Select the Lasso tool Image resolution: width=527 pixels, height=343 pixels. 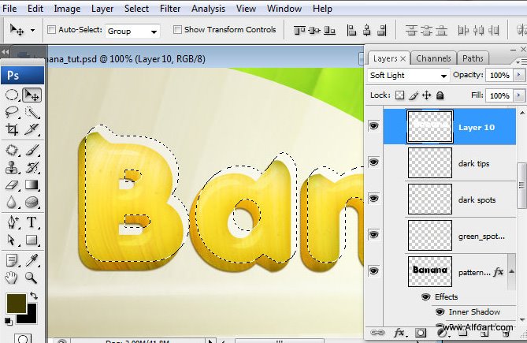click(13, 112)
